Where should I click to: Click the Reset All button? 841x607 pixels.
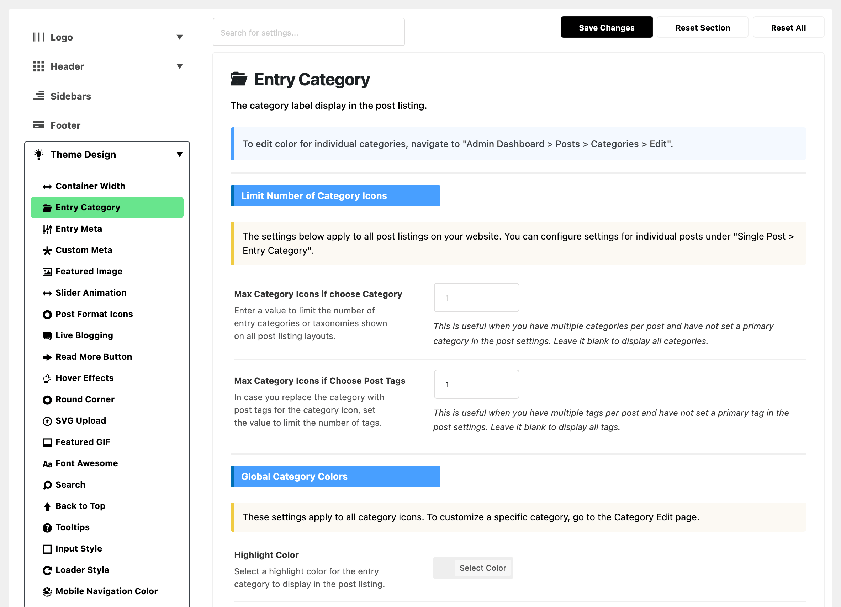coord(788,27)
